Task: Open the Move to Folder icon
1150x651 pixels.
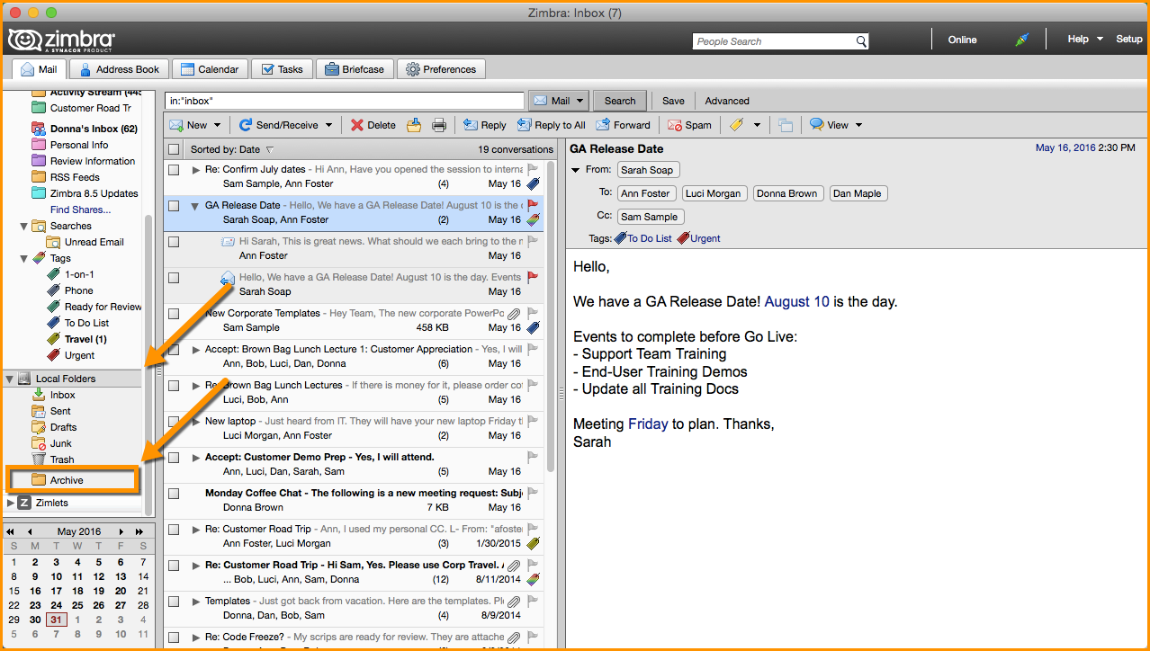Action: 414,125
